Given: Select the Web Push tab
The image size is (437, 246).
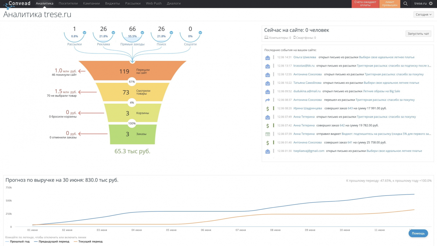Looking at the screenshot, I should click(x=154, y=4).
